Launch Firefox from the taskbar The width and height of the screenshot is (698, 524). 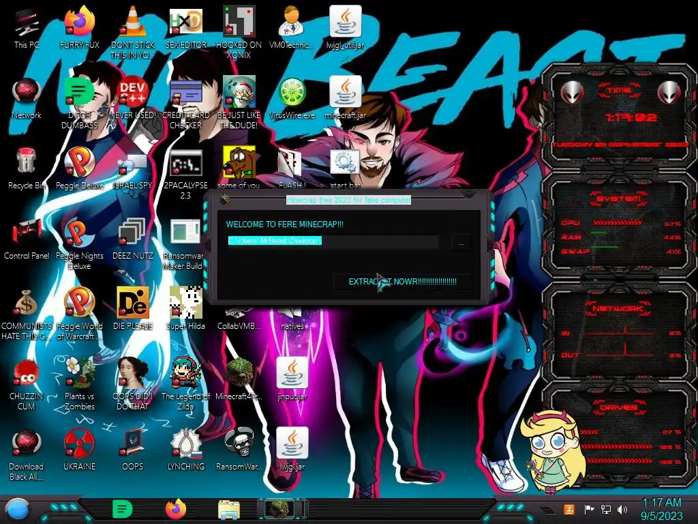pos(176,509)
